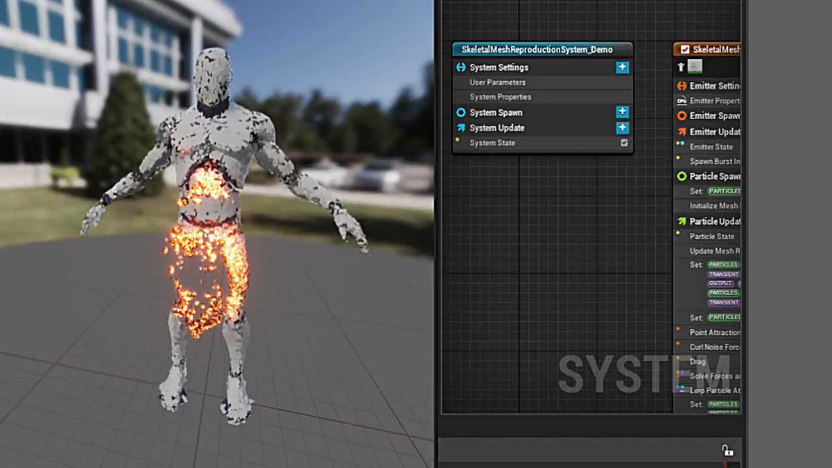Toggle the SkeletalMesh emitter enabled checkbox
The height and width of the screenshot is (468, 832).
point(684,47)
